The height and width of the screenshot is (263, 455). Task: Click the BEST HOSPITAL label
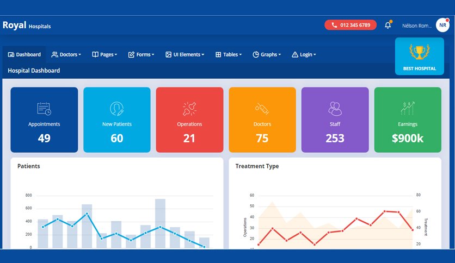point(419,68)
